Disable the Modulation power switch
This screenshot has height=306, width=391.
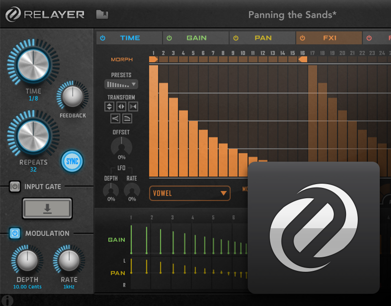[x=15, y=233]
